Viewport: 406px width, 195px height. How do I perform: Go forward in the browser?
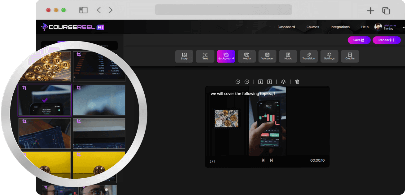(111, 10)
